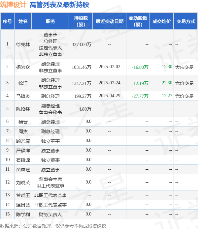Click the average price 12.30
The height and width of the screenshot is (229, 198).
167,67
